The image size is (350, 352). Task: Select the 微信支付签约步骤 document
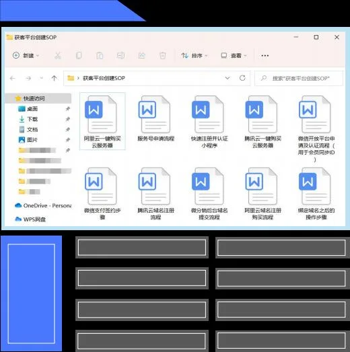[102, 194]
